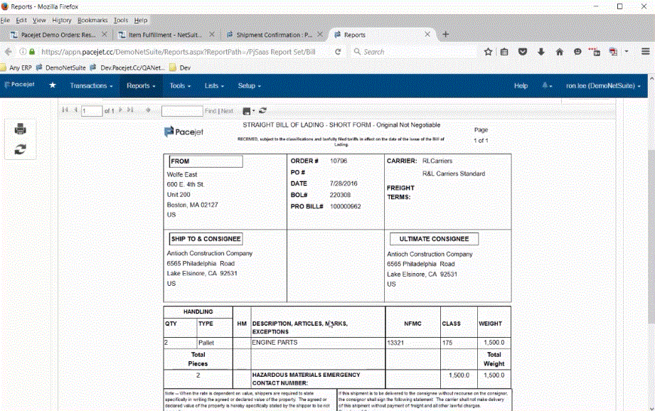This screenshot has width=655, height=411.
Task: Click the sidebar refresh report icon
Action: click(x=20, y=149)
